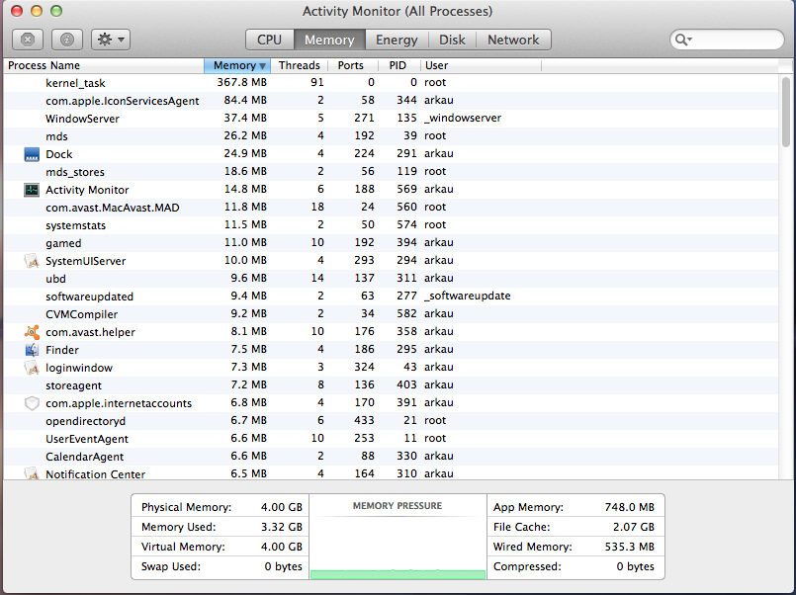Select the systemstats process
Image resolution: width=796 pixels, height=595 pixels.
click(391, 225)
